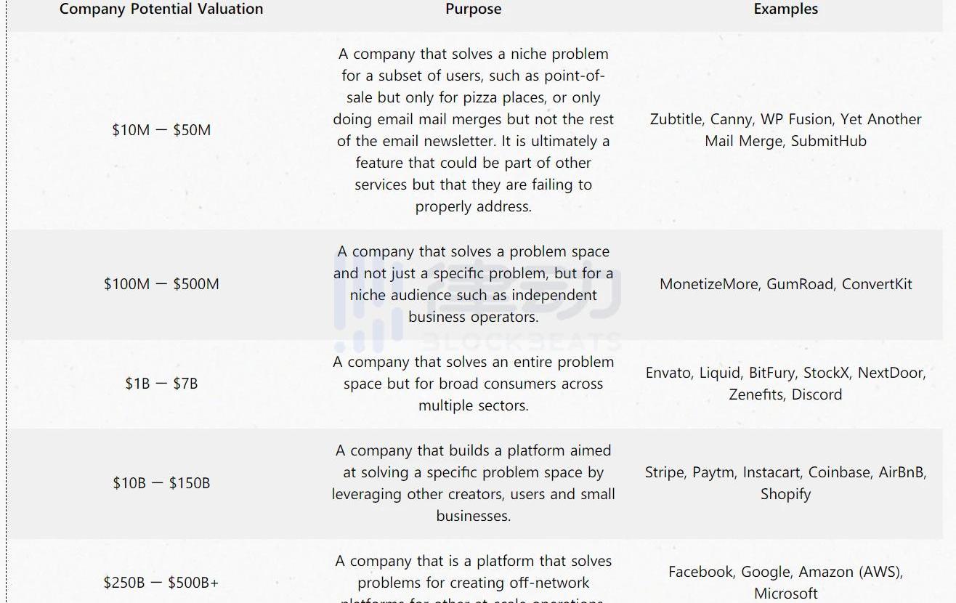Image resolution: width=956 pixels, height=603 pixels.
Task: Select the $10B — $150B valuation cell
Action: click(x=161, y=483)
